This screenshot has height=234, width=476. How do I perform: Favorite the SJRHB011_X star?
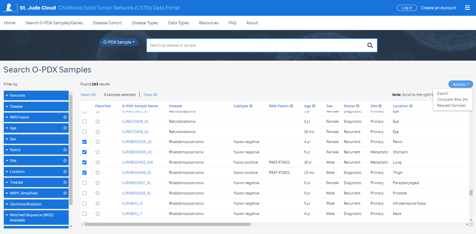click(98, 203)
